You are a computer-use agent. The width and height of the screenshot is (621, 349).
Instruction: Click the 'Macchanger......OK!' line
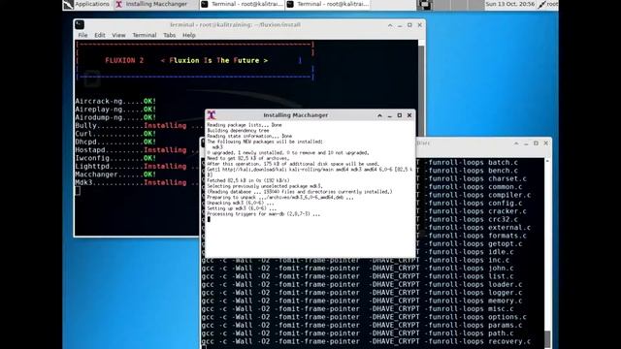pos(115,174)
